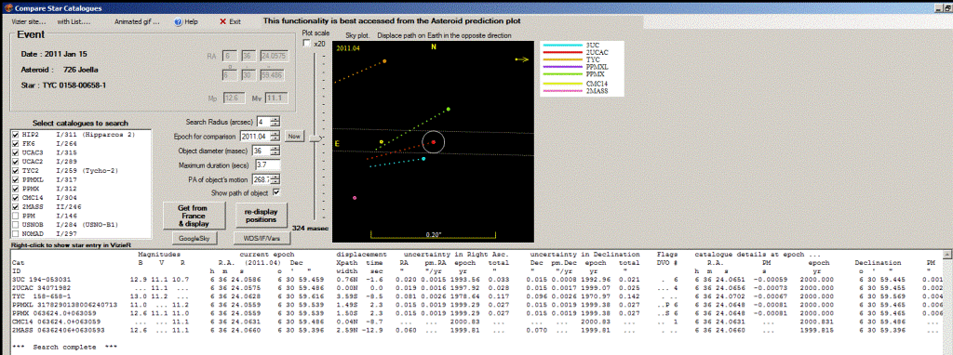
Task: Click the Now button
Action: [x=294, y=136]
